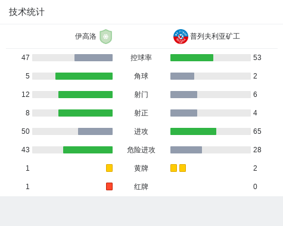Click the 伊高洛 green shield team logo

(106, 36)
